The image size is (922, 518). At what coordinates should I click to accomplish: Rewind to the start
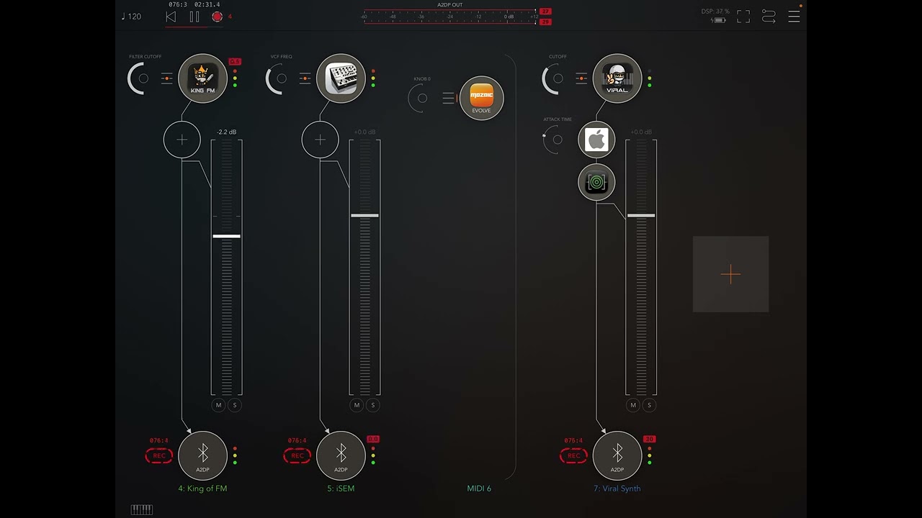coord(171,17)
